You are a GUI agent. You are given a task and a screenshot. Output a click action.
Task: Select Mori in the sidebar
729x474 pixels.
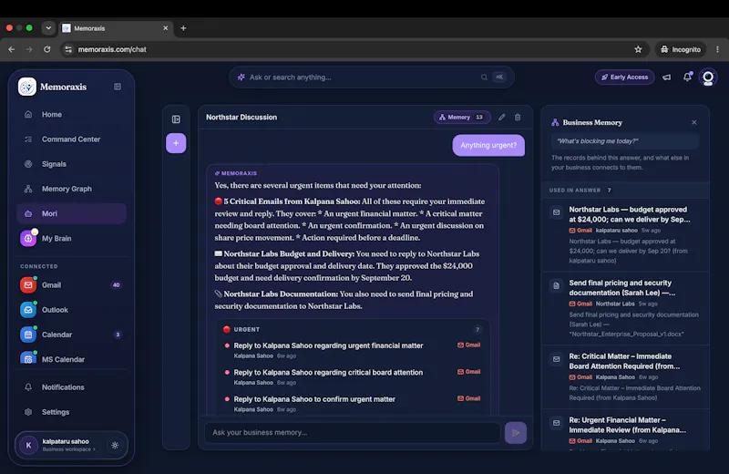[71, 213]
